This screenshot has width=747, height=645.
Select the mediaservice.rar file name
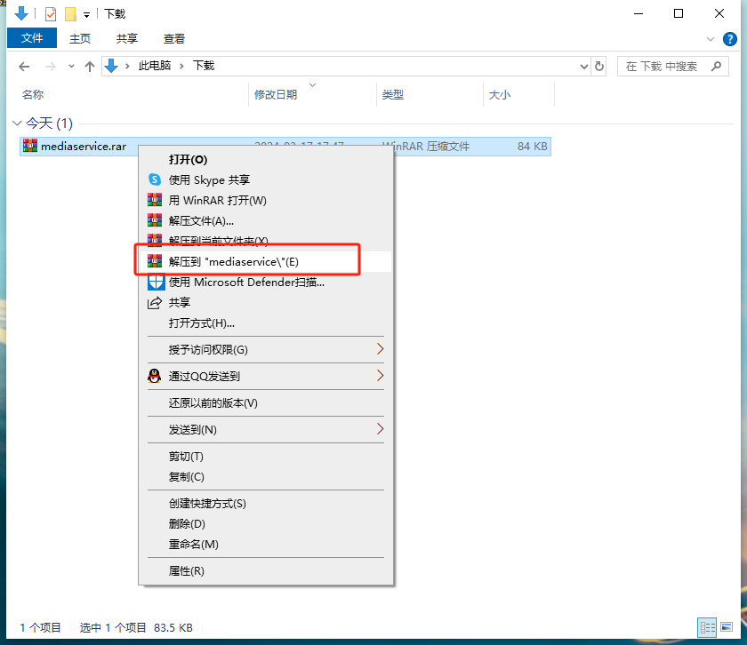tap(84, 146)
